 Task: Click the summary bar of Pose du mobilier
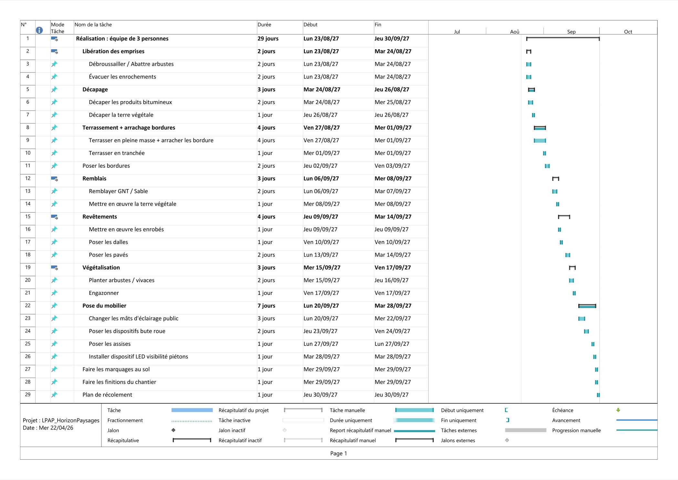pos(587,306)
